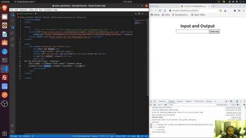Open console settings gear icon

[x=244, y=105]
